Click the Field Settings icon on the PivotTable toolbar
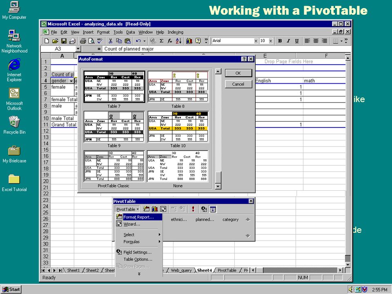Image resolution: width=392 pixels, height=294 pixels. 204,209
